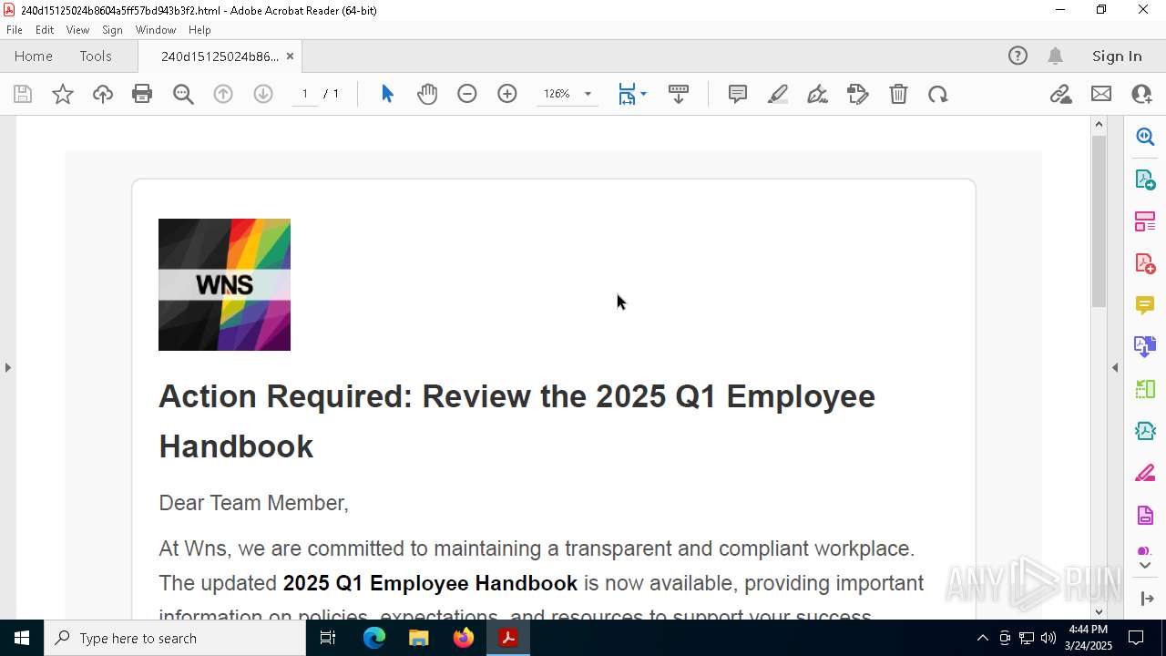
Task: Open File Explorer from taskbar
Action: 419,638
